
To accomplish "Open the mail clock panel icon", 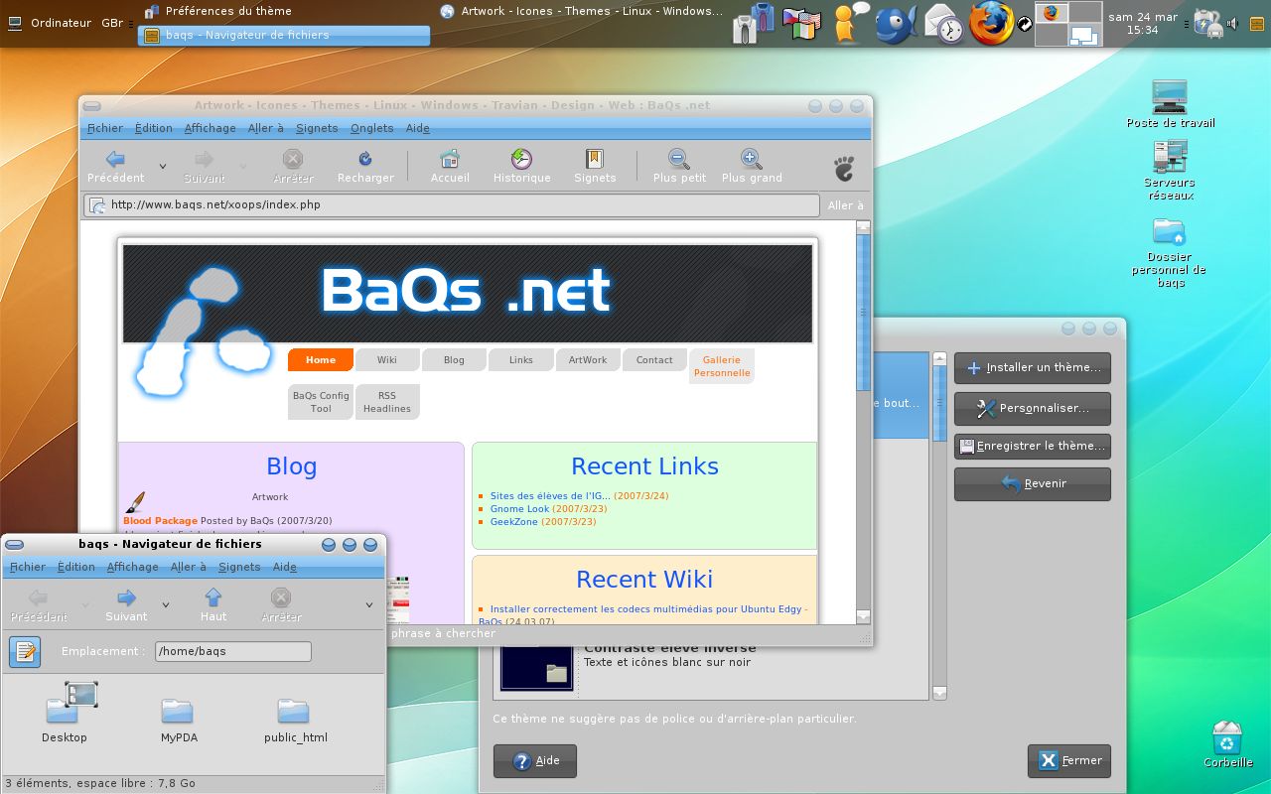I will coord(943,24).
